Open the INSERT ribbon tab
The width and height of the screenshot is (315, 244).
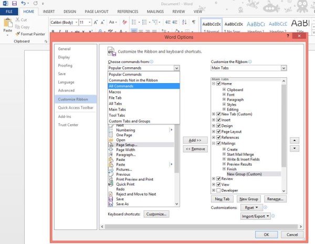click(x=49, y=12)
